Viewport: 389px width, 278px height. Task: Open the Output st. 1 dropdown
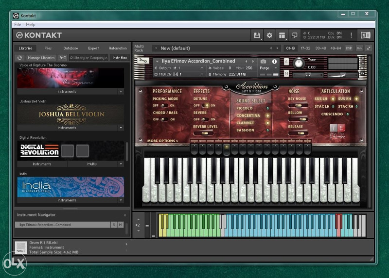178,68
